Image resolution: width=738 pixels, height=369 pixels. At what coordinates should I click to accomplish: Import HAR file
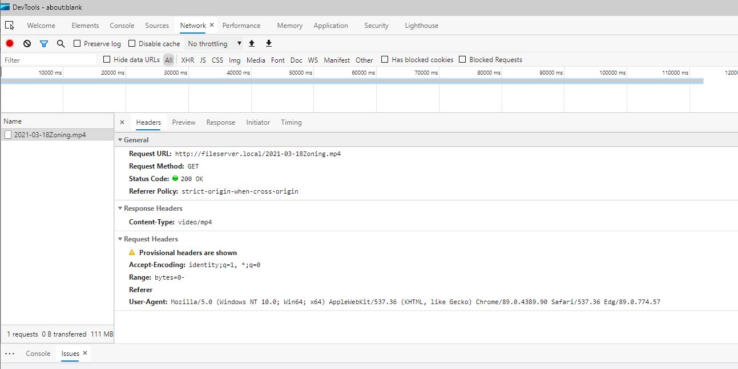pyautogui.click(x=251, y=43)
